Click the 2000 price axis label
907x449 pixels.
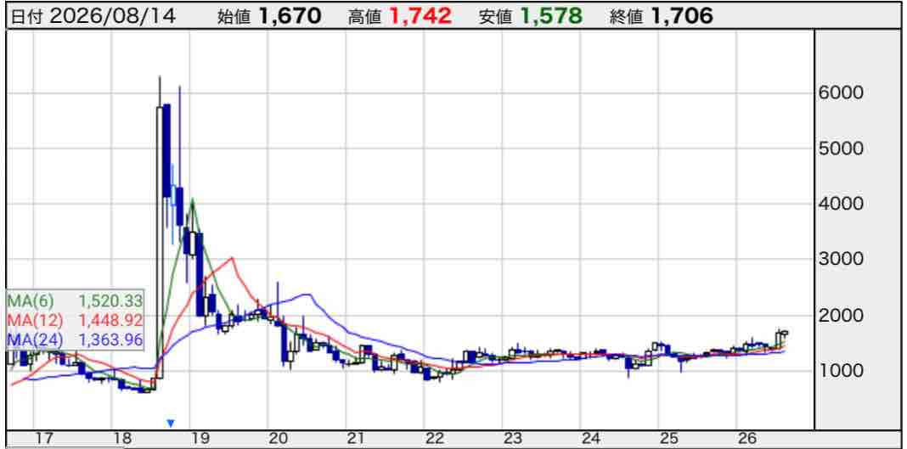coord(842,316)
